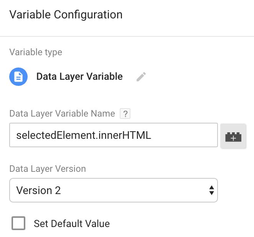Click the lego brick insert-variable icon
The image size is (254, 237).
tap(233, 137)
